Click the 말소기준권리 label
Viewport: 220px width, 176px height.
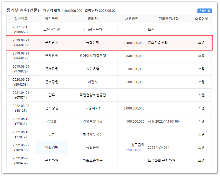(x=158, y=43)
